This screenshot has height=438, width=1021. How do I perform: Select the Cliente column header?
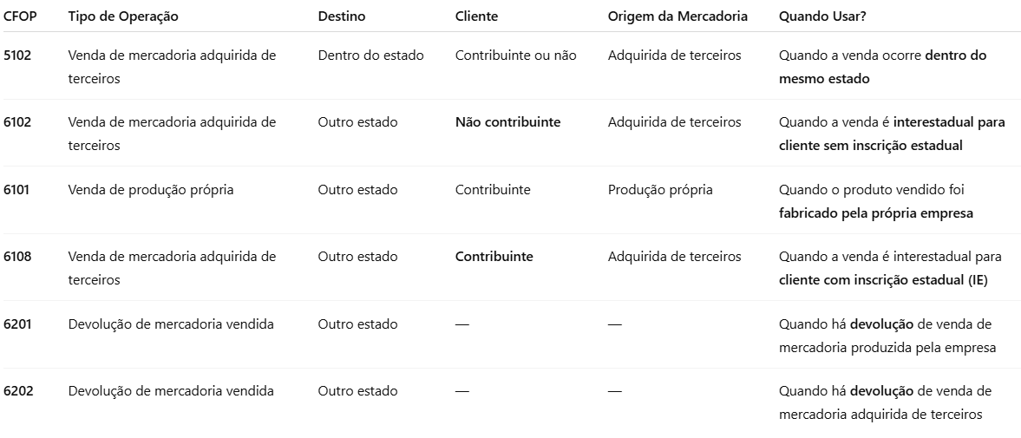point(476,16)
